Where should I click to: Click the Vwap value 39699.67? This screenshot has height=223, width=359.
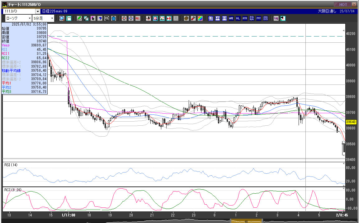tap(39, 45)
